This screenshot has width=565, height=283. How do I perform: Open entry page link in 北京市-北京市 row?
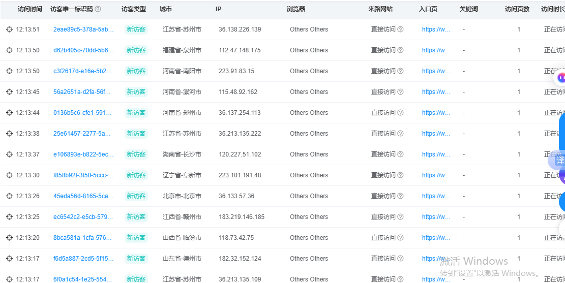[x=436, y=196]
